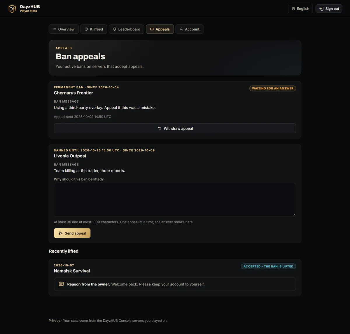Viewport: 350px width, 334px height.
Task: Click 'Team killing at the trader' message
Action: [x=89, y=171]
